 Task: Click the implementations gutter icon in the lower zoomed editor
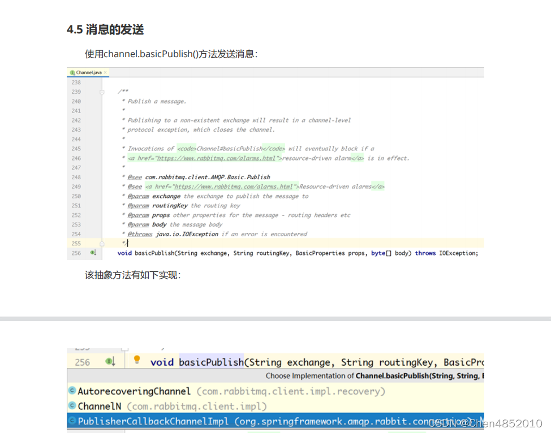(x=110, y=361)
